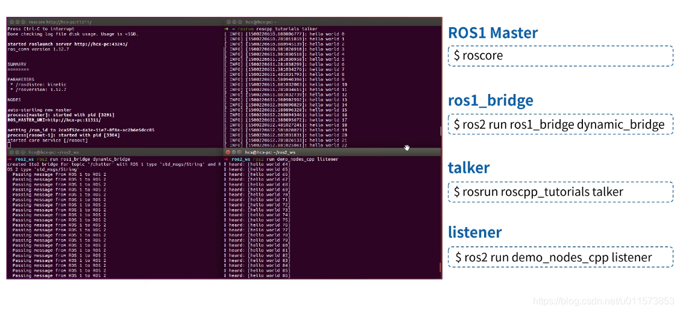Minimize the dynamic_bridge terminal window
680x312 pixels.
click(x=17, y=152)
